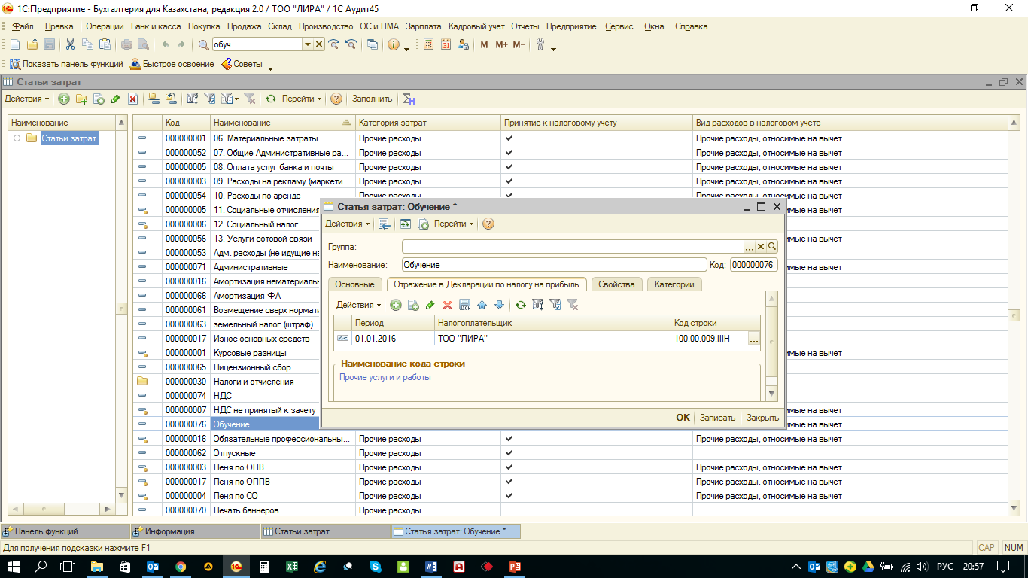Add new group folder in Статьи затрат toolbar
Viewport: 1028px width, 578px height.
click(81, 99)
